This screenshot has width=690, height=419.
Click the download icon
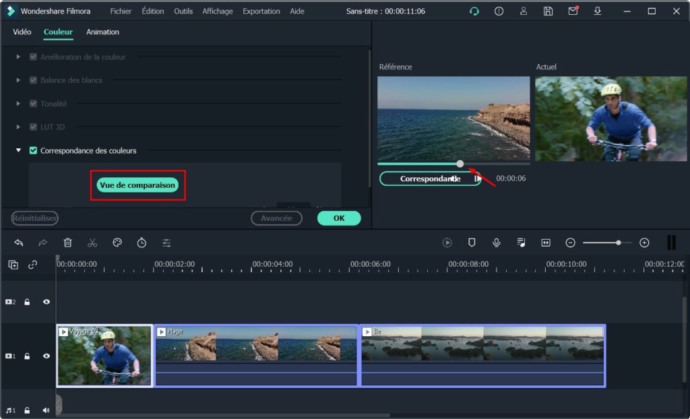(597, 11)
